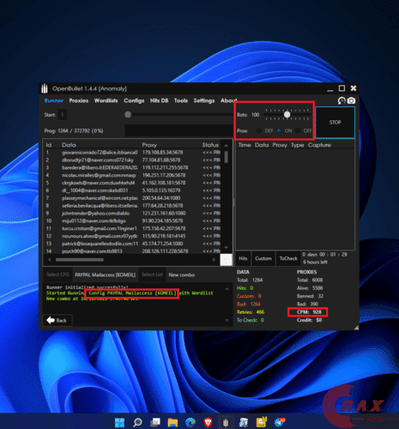Show the Hits results filter

(x=243, y=258)
